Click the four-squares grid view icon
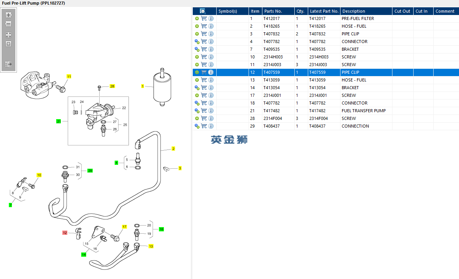The image size is (459, 279). coord(8,35)
